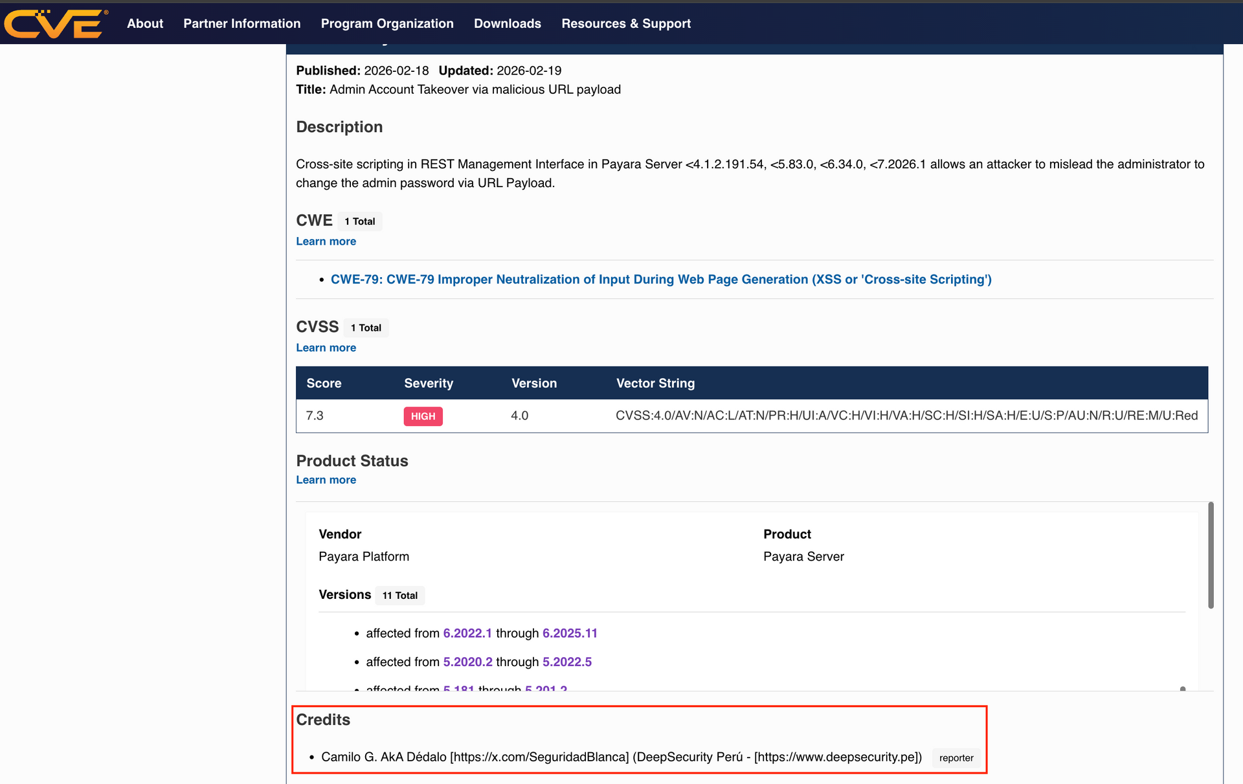Click Learn more under the CWE section

(326, 241)
